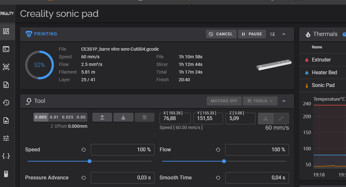Click the Pressure Advance 0,03 s field
Screen dimensions: 346x187
click(x=122, y=178)
